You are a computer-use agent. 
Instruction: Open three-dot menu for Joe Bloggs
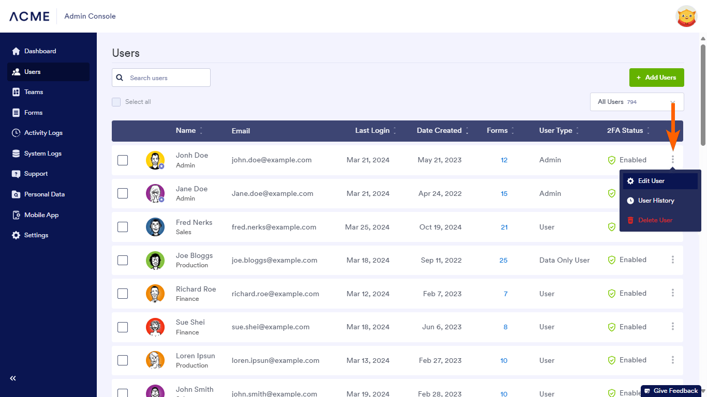672,259
